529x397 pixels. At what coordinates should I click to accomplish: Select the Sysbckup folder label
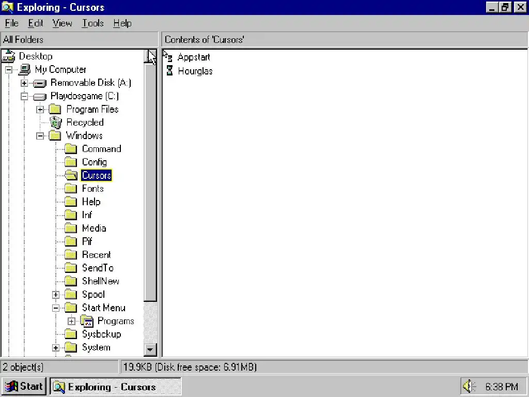click(x=102, y=334)
